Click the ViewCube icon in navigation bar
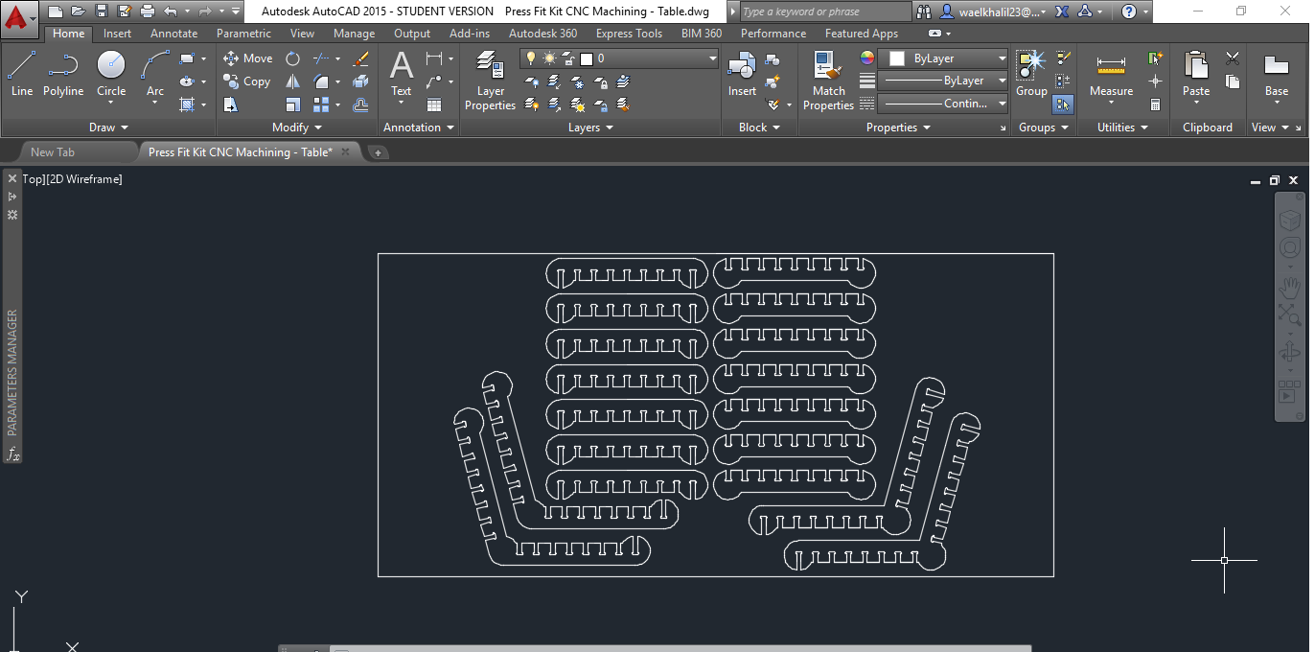 pos(1290,220)
